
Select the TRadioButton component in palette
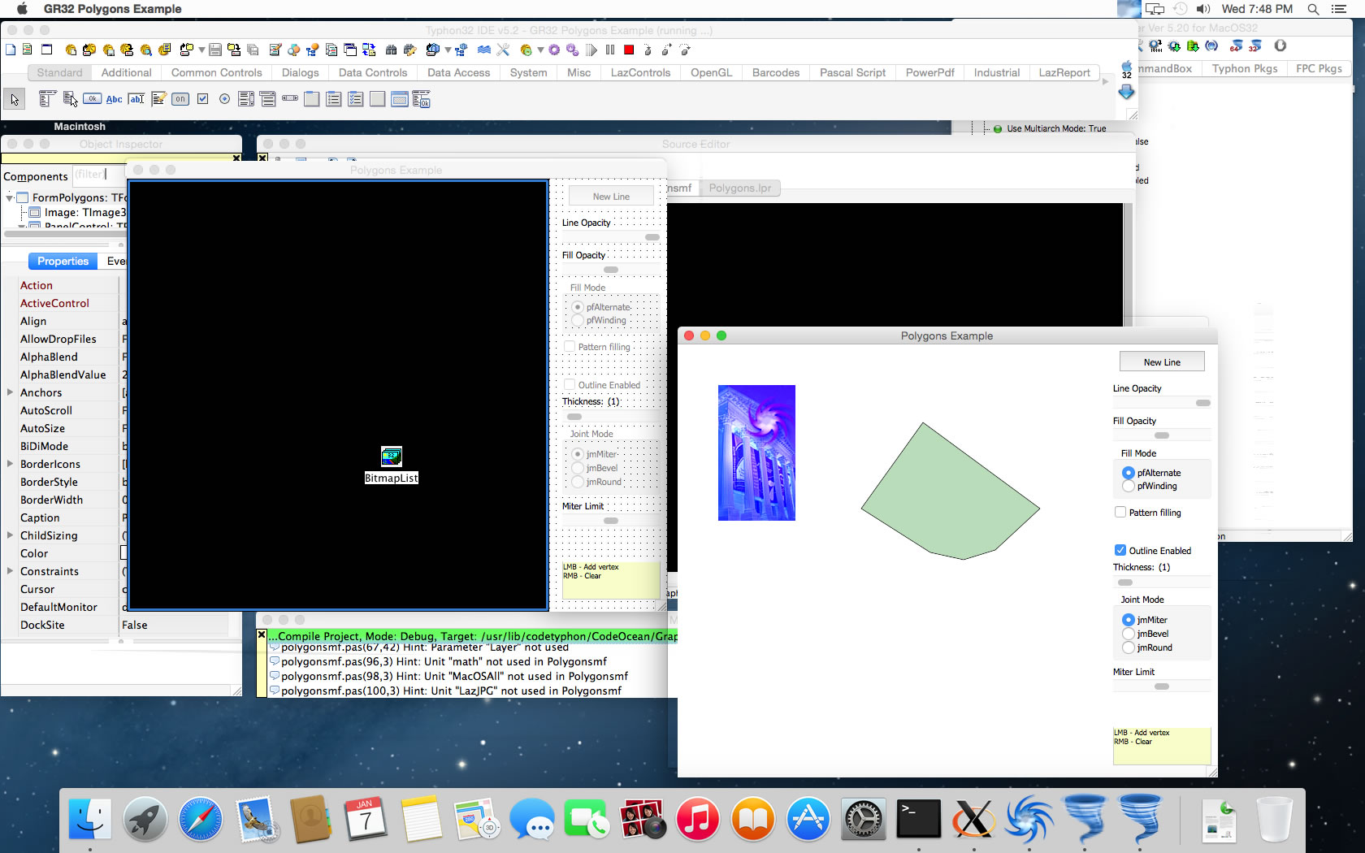[224, 99]
